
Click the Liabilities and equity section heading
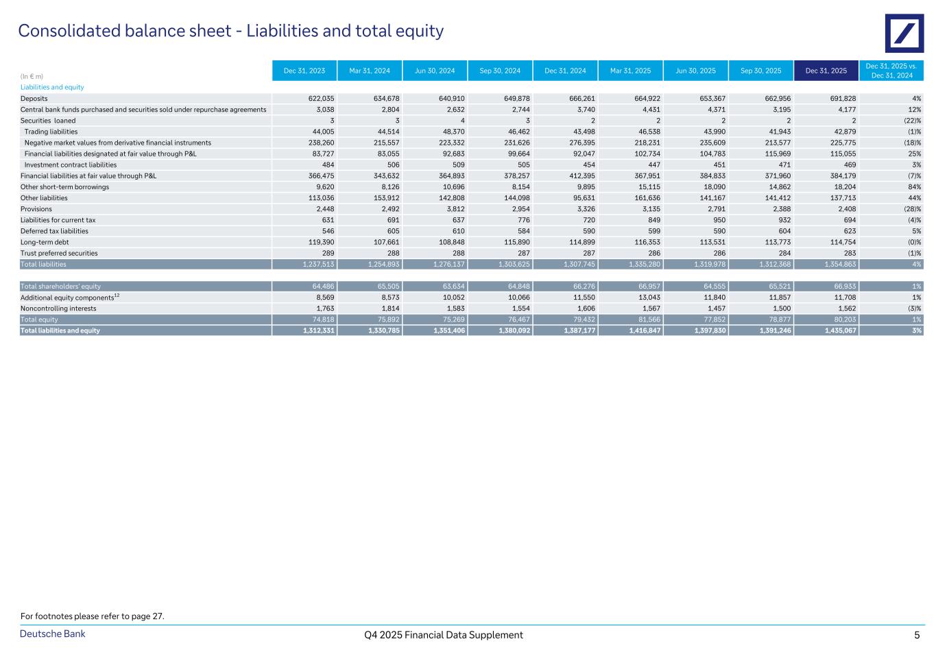click(x=52, y=88)
